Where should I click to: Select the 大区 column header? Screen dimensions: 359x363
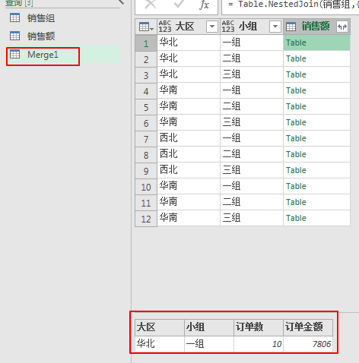[x=189, y=27]
